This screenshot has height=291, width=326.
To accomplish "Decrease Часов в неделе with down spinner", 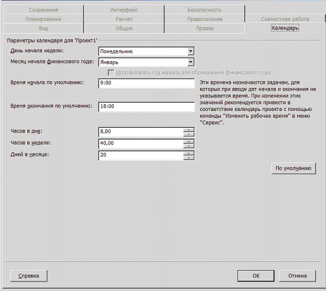I will point(189,146).
